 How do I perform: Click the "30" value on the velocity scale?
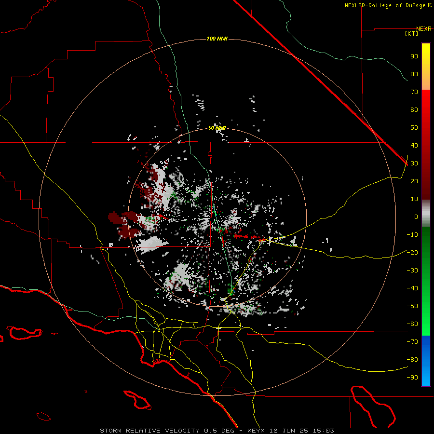(414, 163)
